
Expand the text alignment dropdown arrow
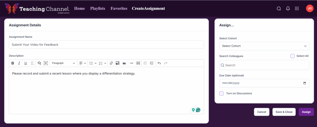(x=85, y=63)
